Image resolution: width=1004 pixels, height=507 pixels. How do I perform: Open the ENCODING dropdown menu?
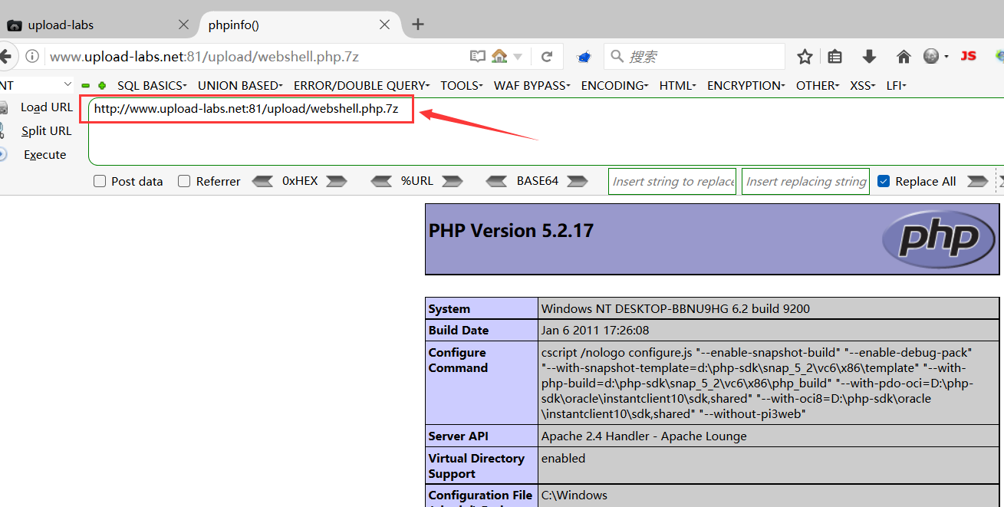coord(614,85)
